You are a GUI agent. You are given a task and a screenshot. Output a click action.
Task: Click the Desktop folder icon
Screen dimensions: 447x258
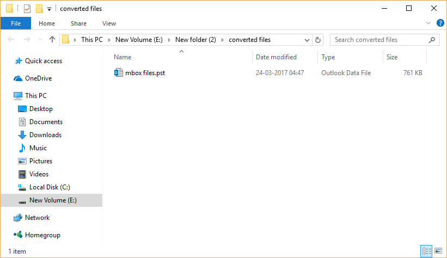click(x=22, y=109)
